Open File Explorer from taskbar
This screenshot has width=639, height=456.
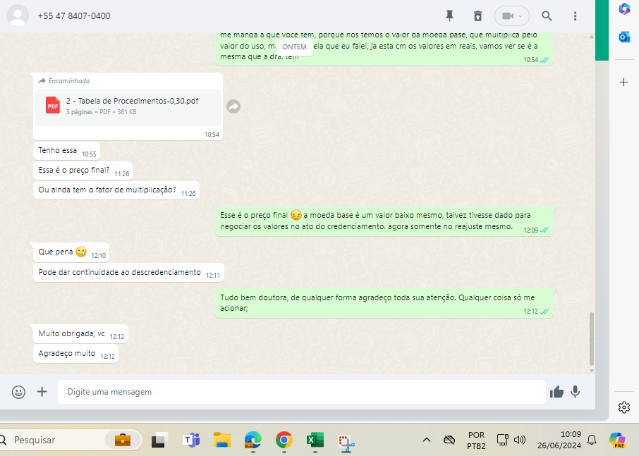(222, 440)
